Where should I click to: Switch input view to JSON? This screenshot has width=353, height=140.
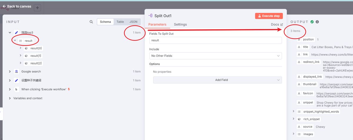133,22
